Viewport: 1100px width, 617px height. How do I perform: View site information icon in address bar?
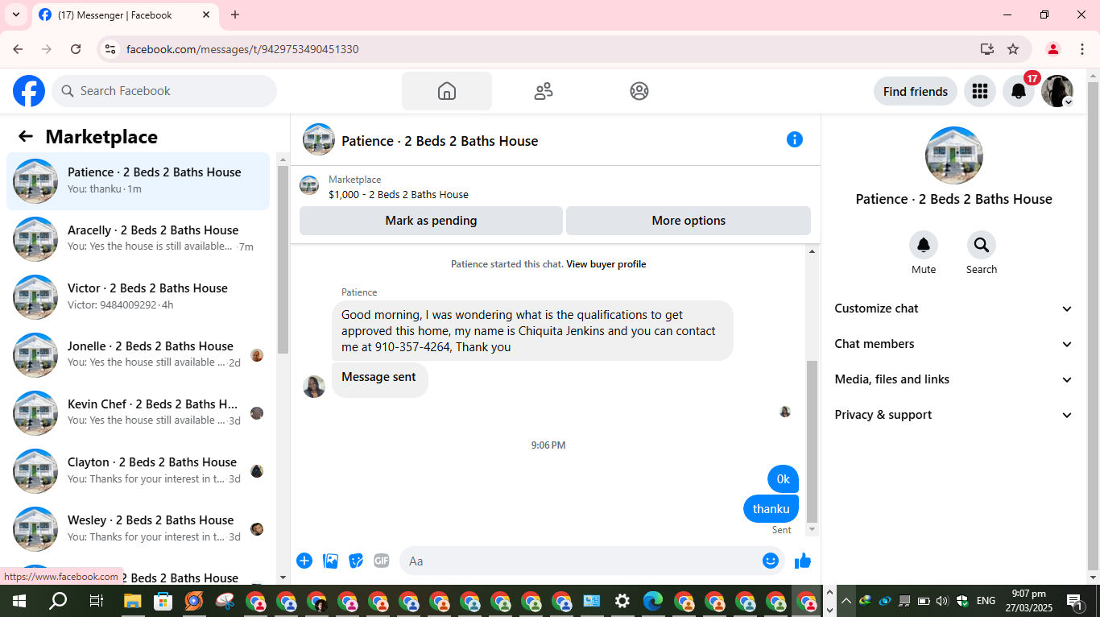pos(111,49)
